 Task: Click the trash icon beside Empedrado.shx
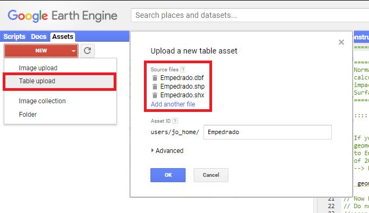(155, 95)
